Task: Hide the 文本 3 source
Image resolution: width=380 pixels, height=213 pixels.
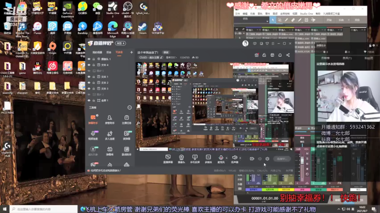Action: click(x=89, y=89)
